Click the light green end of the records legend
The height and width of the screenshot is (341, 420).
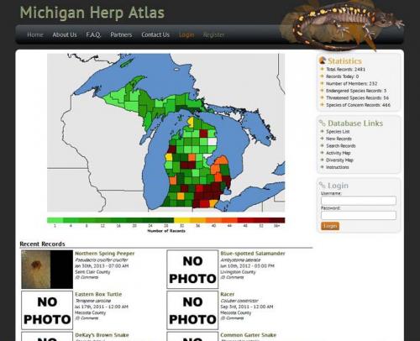point(55,220)
